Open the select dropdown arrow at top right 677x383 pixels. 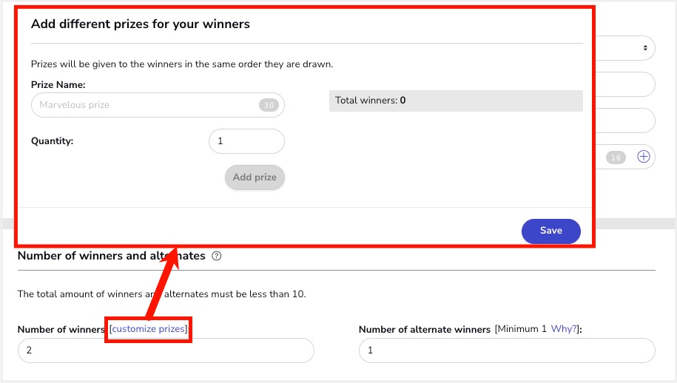[x=645, y=48]
